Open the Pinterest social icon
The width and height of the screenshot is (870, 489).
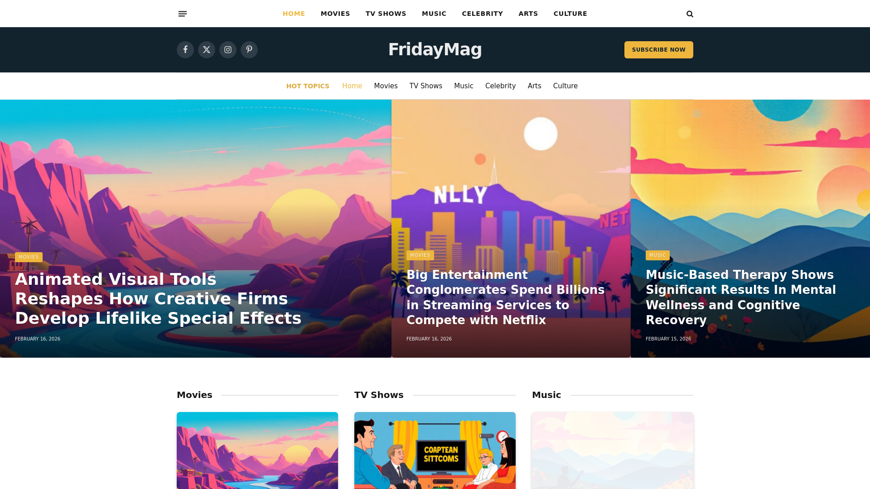click(x=249, y=50)
